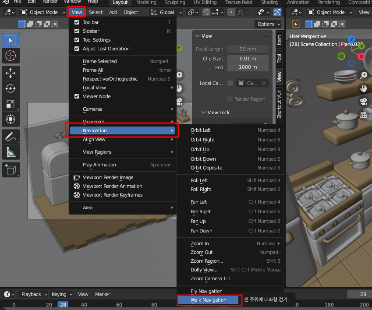
Task: Choose the Move tool
Action: [11, 73]
